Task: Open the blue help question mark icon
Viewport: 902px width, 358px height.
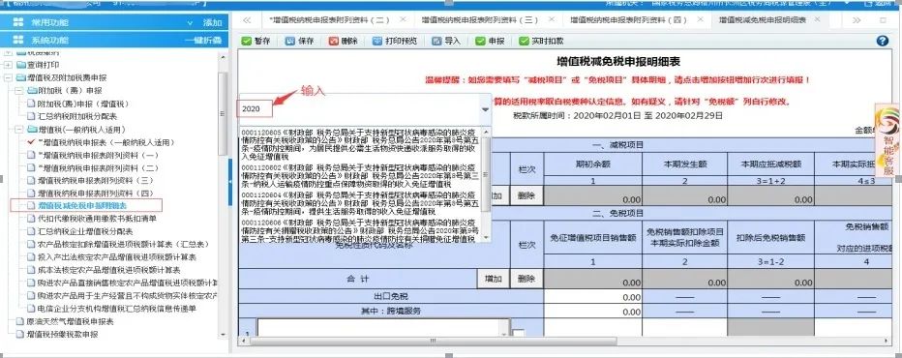Action: (x=883, y=41)
